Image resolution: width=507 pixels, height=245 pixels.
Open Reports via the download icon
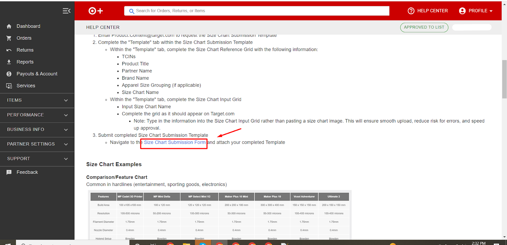[x=9, y=62]
